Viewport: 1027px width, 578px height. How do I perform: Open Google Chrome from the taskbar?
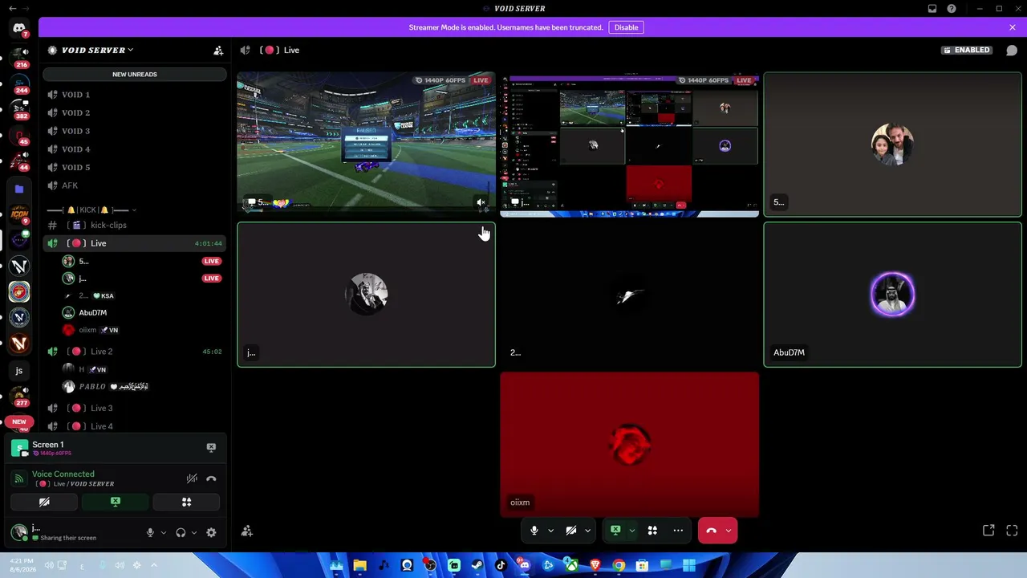619,565
